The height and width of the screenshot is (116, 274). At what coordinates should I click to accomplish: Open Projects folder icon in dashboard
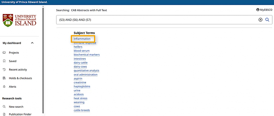(x=4, y=53)
